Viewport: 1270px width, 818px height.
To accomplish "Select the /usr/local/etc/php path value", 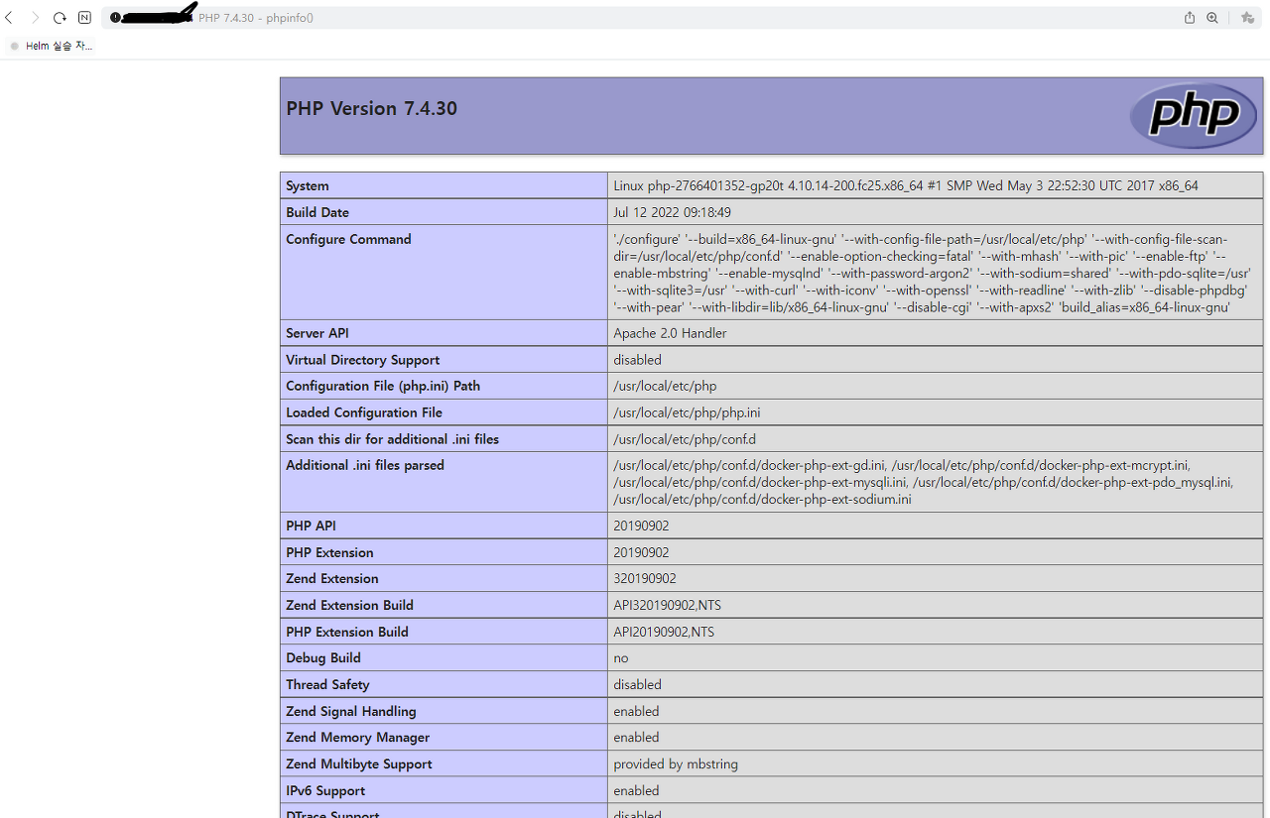I will pyautogui.click(x=665, y=386).
